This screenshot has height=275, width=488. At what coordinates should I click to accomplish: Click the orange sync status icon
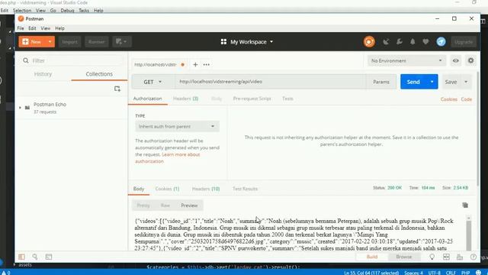(369, 42)
